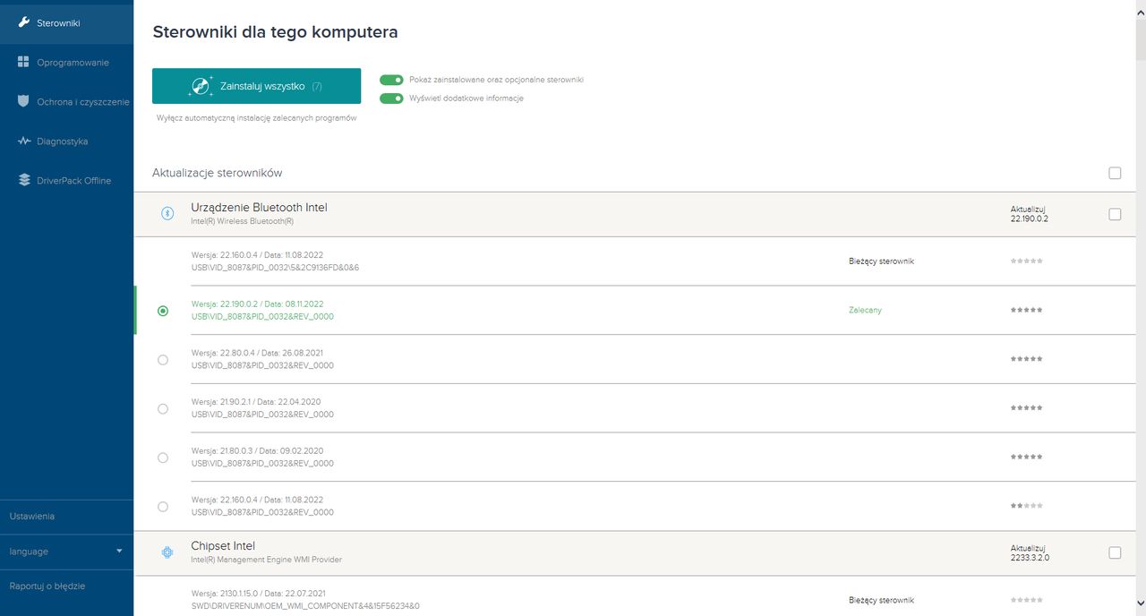1146x616 pixels.
Task: Click the Bluetooth device icon
Action: pyautogui.click(x=167, y=214)
